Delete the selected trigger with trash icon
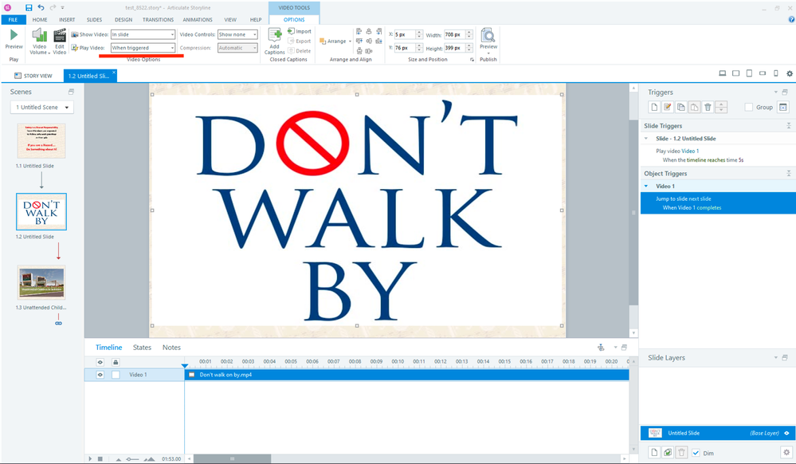 [x=708, y=107]
